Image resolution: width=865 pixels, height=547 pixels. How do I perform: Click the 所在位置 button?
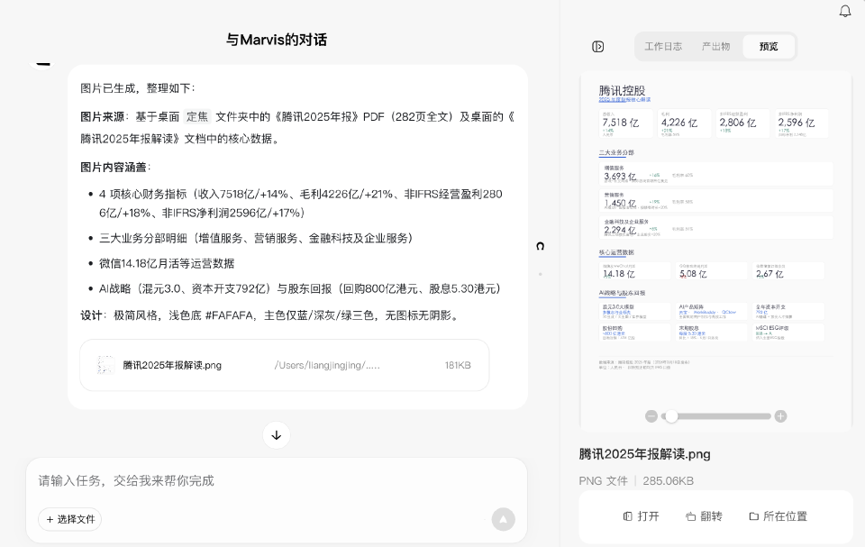pos(778,516)
